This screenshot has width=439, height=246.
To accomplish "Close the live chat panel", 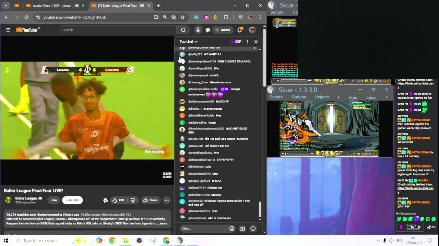I will [x=256, y=42].
